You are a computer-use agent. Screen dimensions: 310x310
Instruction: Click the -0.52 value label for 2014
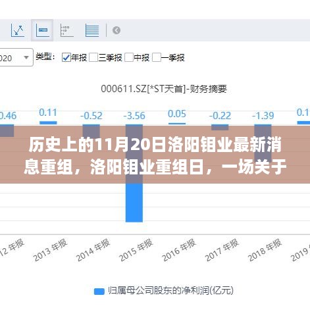pos(91,116)
